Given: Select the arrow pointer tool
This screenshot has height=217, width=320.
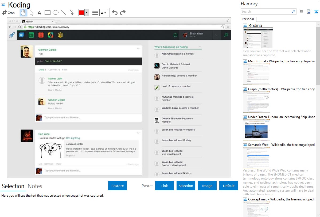Looking at the screenshot, I should [x=32, y=13].
